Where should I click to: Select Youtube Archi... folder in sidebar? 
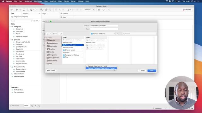53,58
